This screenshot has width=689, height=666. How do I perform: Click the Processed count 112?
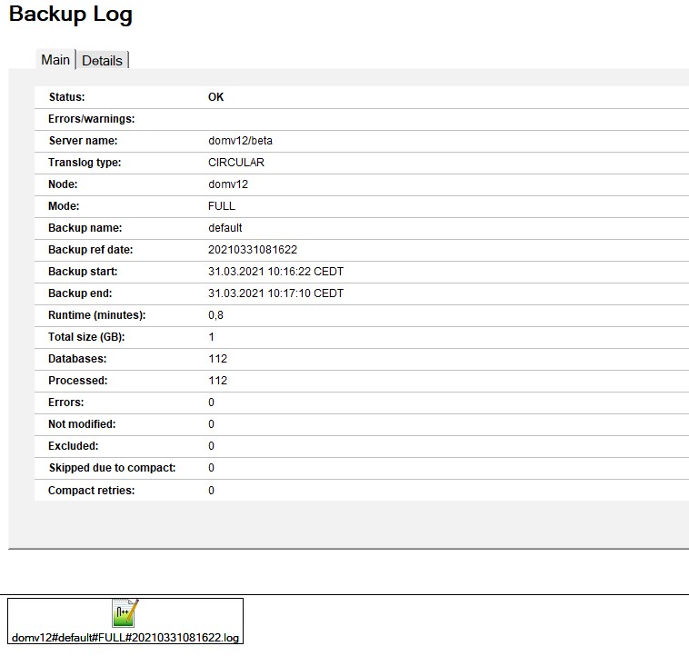(217, 381)
